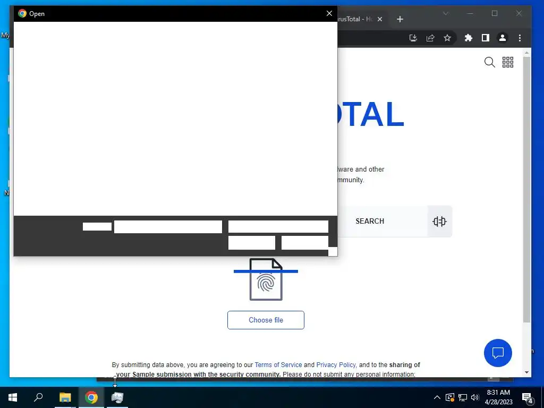This screenshot has width=544, height=408.
Task: Click the Choose file button
Action: (x=266, y=320)
